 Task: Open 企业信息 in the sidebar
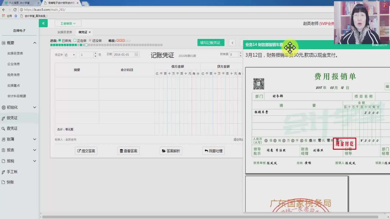pos(14,64)
